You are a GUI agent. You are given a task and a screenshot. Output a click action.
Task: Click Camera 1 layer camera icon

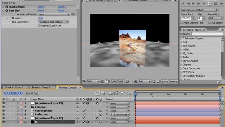click(x=33, y=107)
